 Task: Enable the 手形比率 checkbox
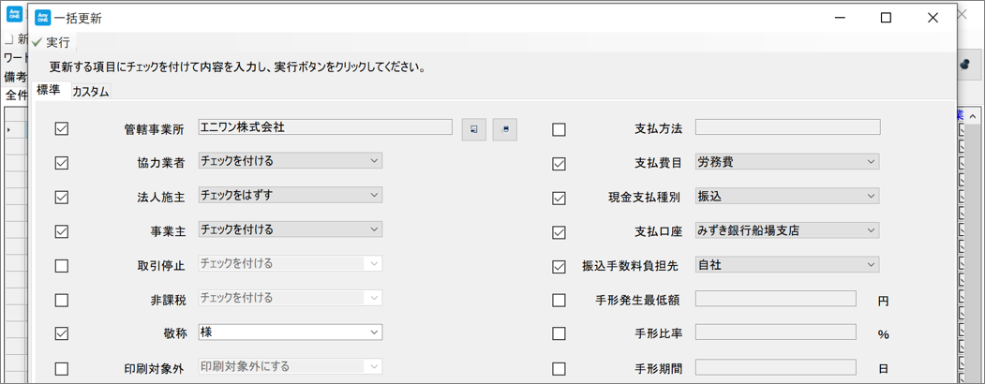point(559,334)
